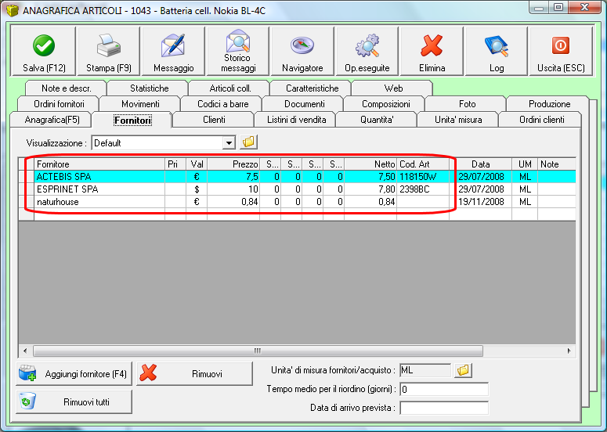
Task: Click Aggiungi fornitore (F4) button
Action: pos(74,373)
